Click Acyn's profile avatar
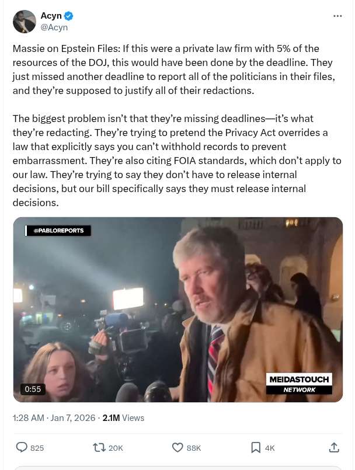 click(24, 21)
